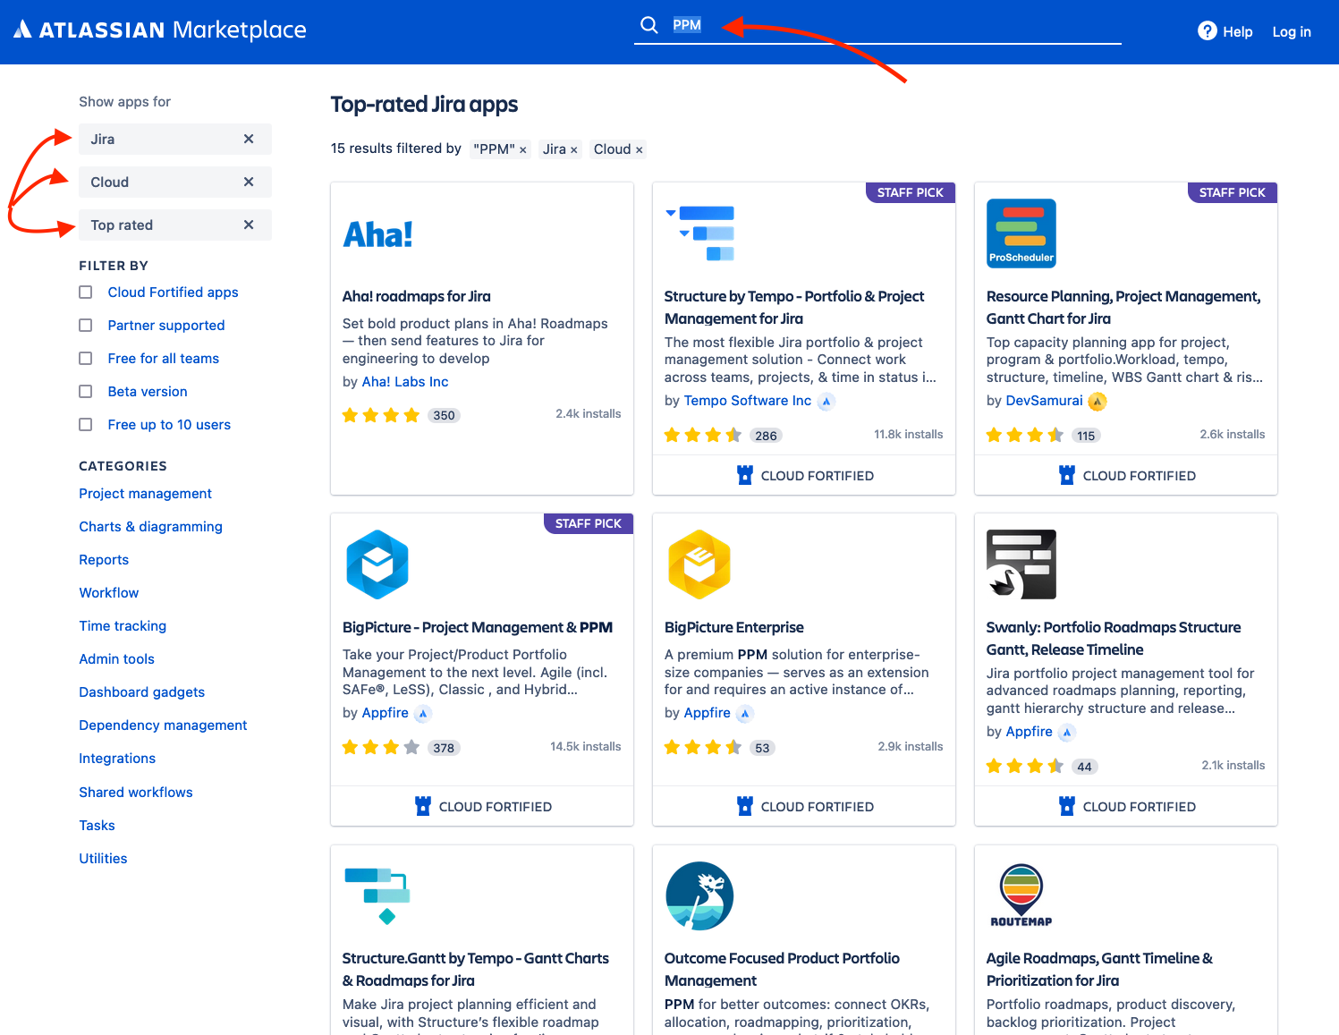The width and height of the screenshot is (1339, 1035).
Task: Click the Cloud Fortified badge on BigPicture Enterprise
Action: (803, 806)
